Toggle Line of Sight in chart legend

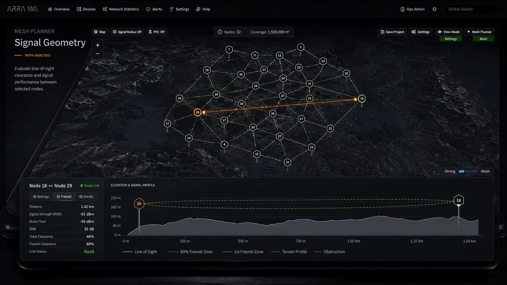click(140, 252)
